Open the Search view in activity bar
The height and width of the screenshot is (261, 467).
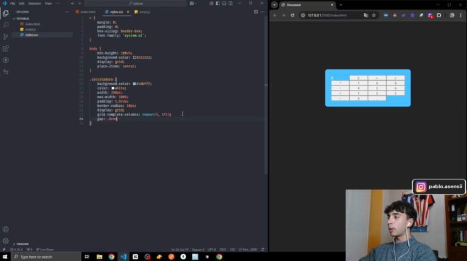coord(6,25)
